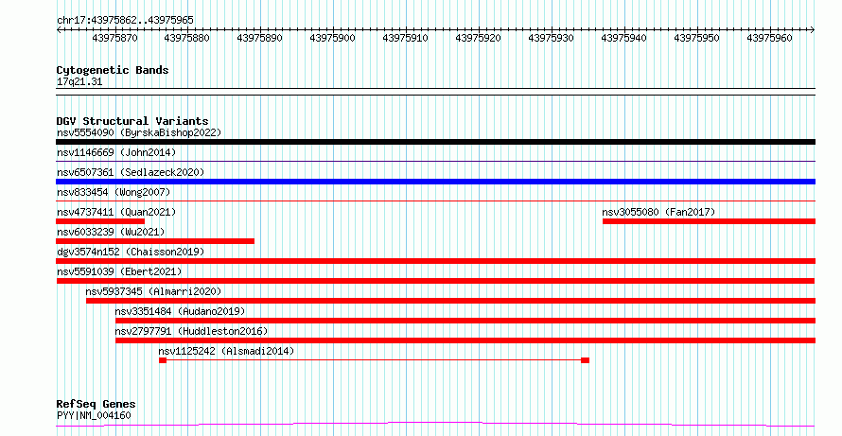This screenshot has height=436, width=842.
Task: Click ruler position 43975940
Action: click(624, 38)
